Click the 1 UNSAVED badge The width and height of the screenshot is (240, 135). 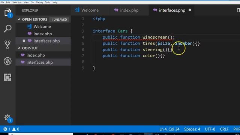tap(59, 19)
